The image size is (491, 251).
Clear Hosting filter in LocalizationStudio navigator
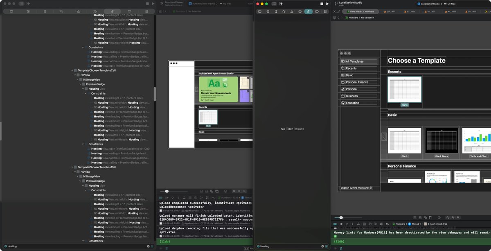tap(322, 246)
